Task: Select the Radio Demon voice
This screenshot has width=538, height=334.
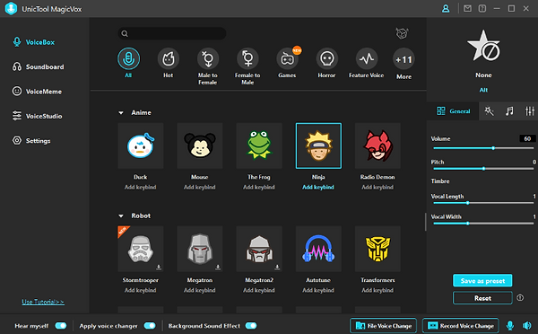Action: click(x=377, y=145)
